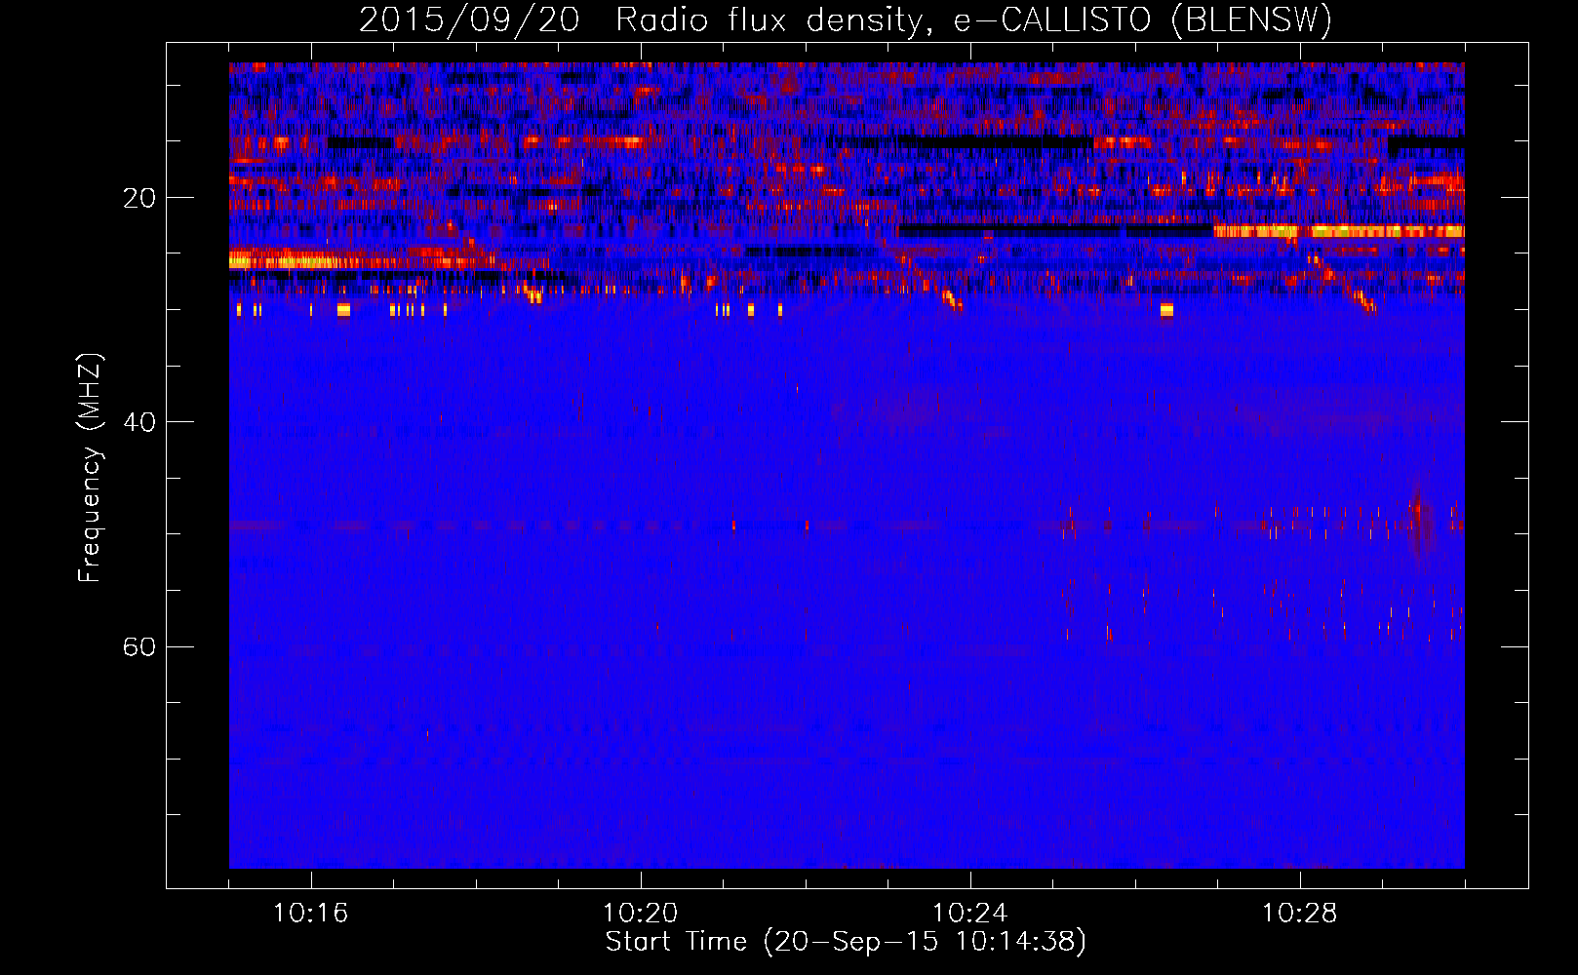Click the frequency tick label '60'
This screenshot has height=975, width=1578.
139,646
